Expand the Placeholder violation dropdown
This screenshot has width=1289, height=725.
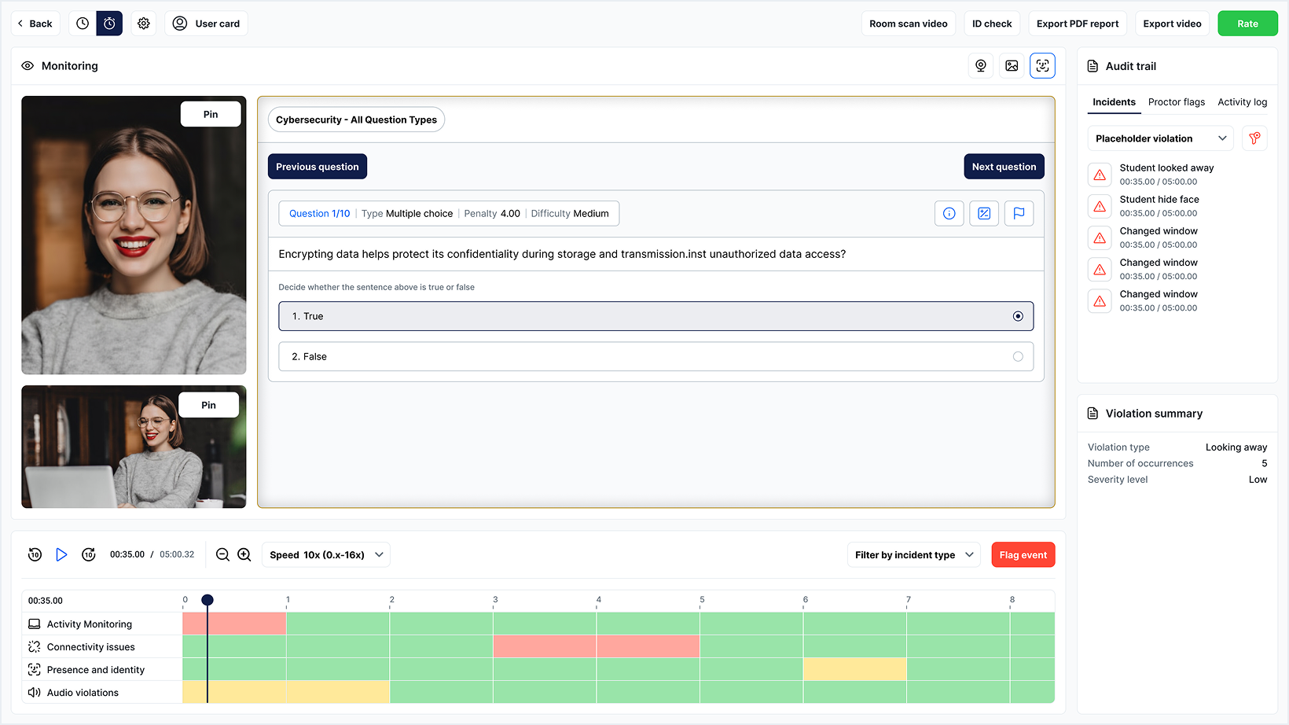click(x=1160, y=138)
